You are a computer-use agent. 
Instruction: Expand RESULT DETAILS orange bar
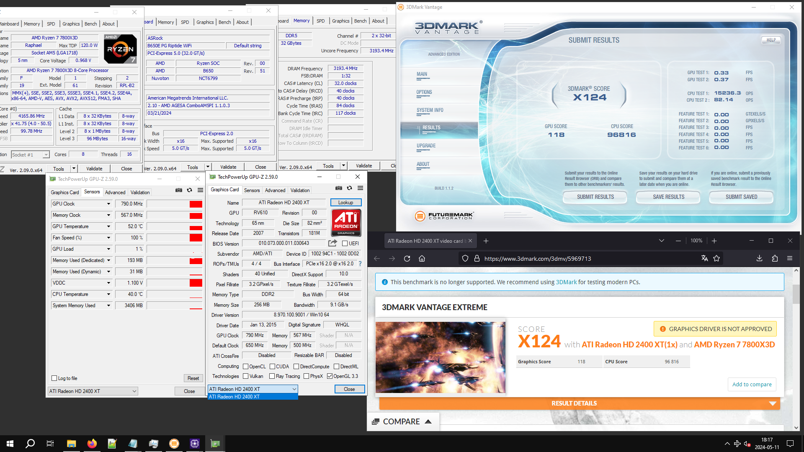[x=580, y=403]
